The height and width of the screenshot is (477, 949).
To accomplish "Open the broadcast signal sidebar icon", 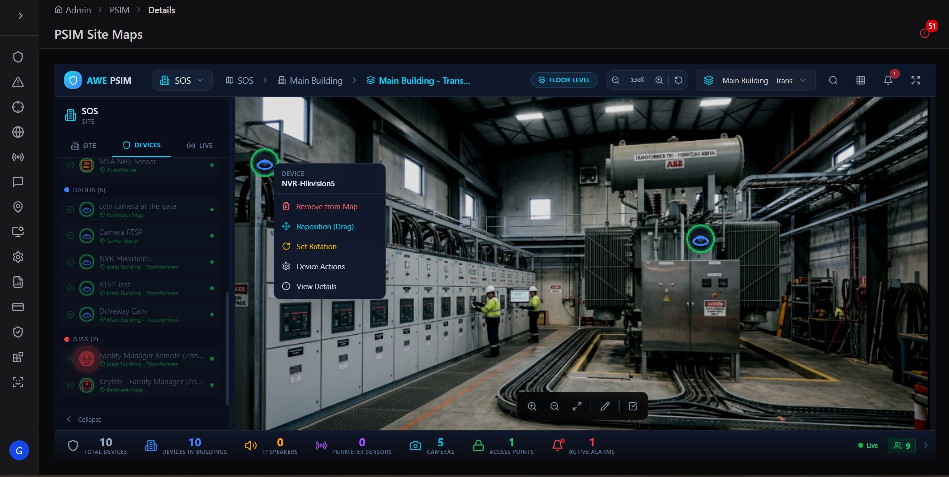I will pos(18,157).
